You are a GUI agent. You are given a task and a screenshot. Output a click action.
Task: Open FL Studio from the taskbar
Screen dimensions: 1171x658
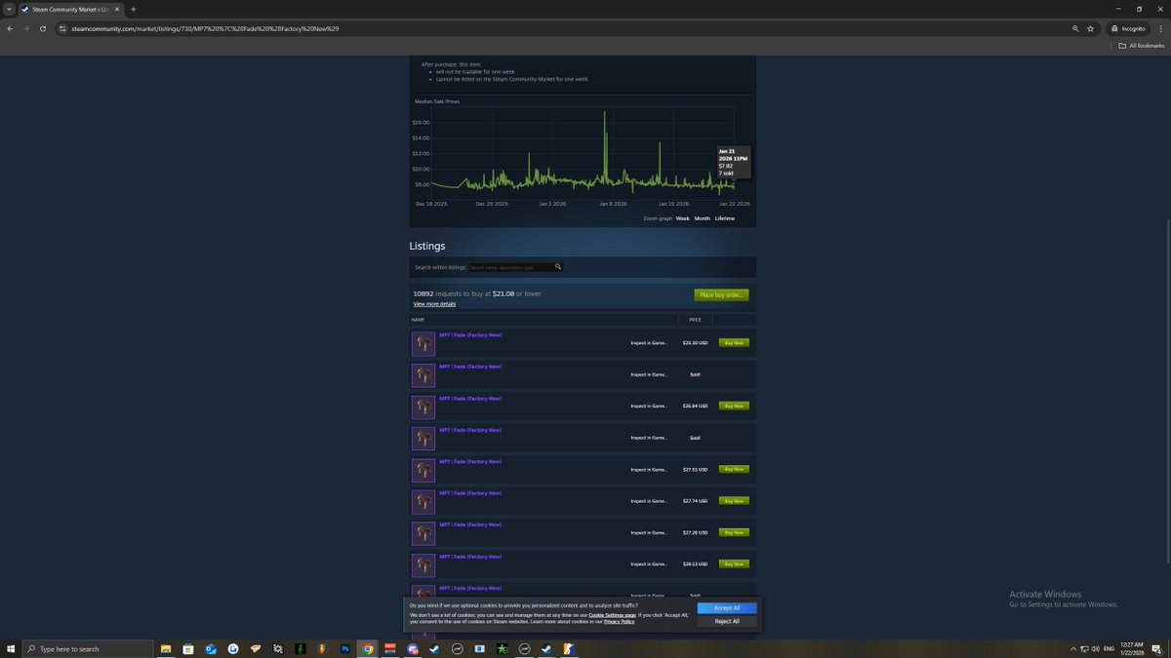coord(322,648)
